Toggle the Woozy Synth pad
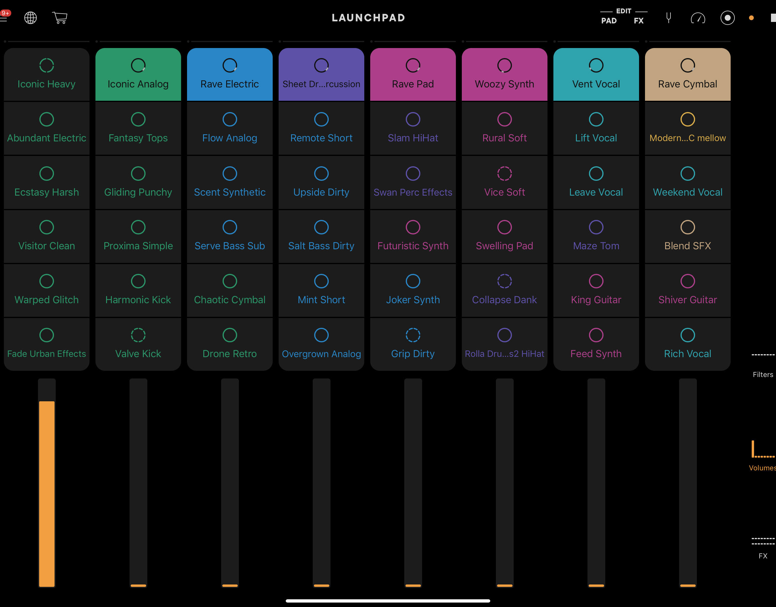 [504, 74]
